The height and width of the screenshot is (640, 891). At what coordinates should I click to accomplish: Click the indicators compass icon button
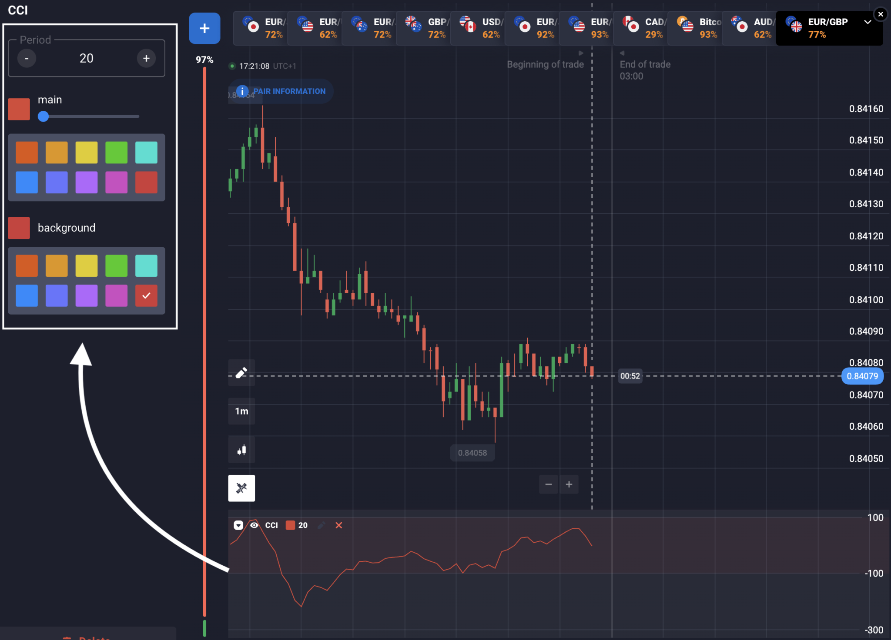(241, 488)
